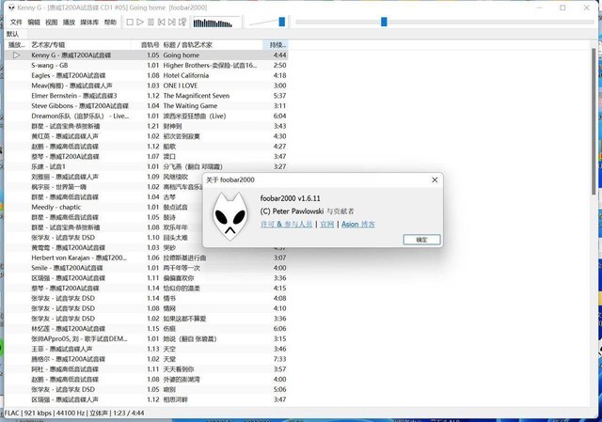Select the 张帅APpro05 row
Viewport: 602px width, 422px height.
(147, 338)
